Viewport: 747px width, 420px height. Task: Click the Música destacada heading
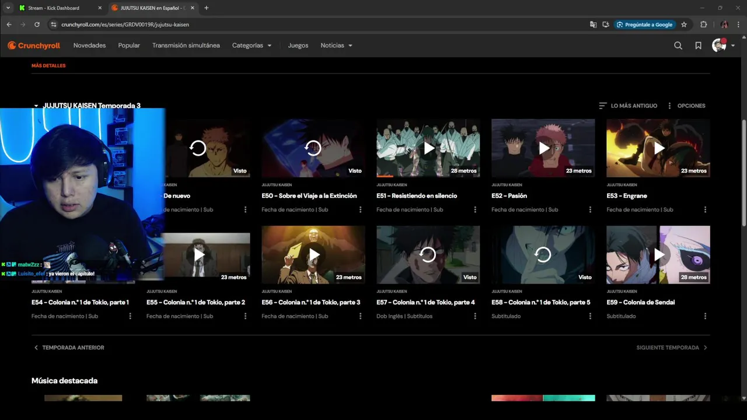[64, 380]
